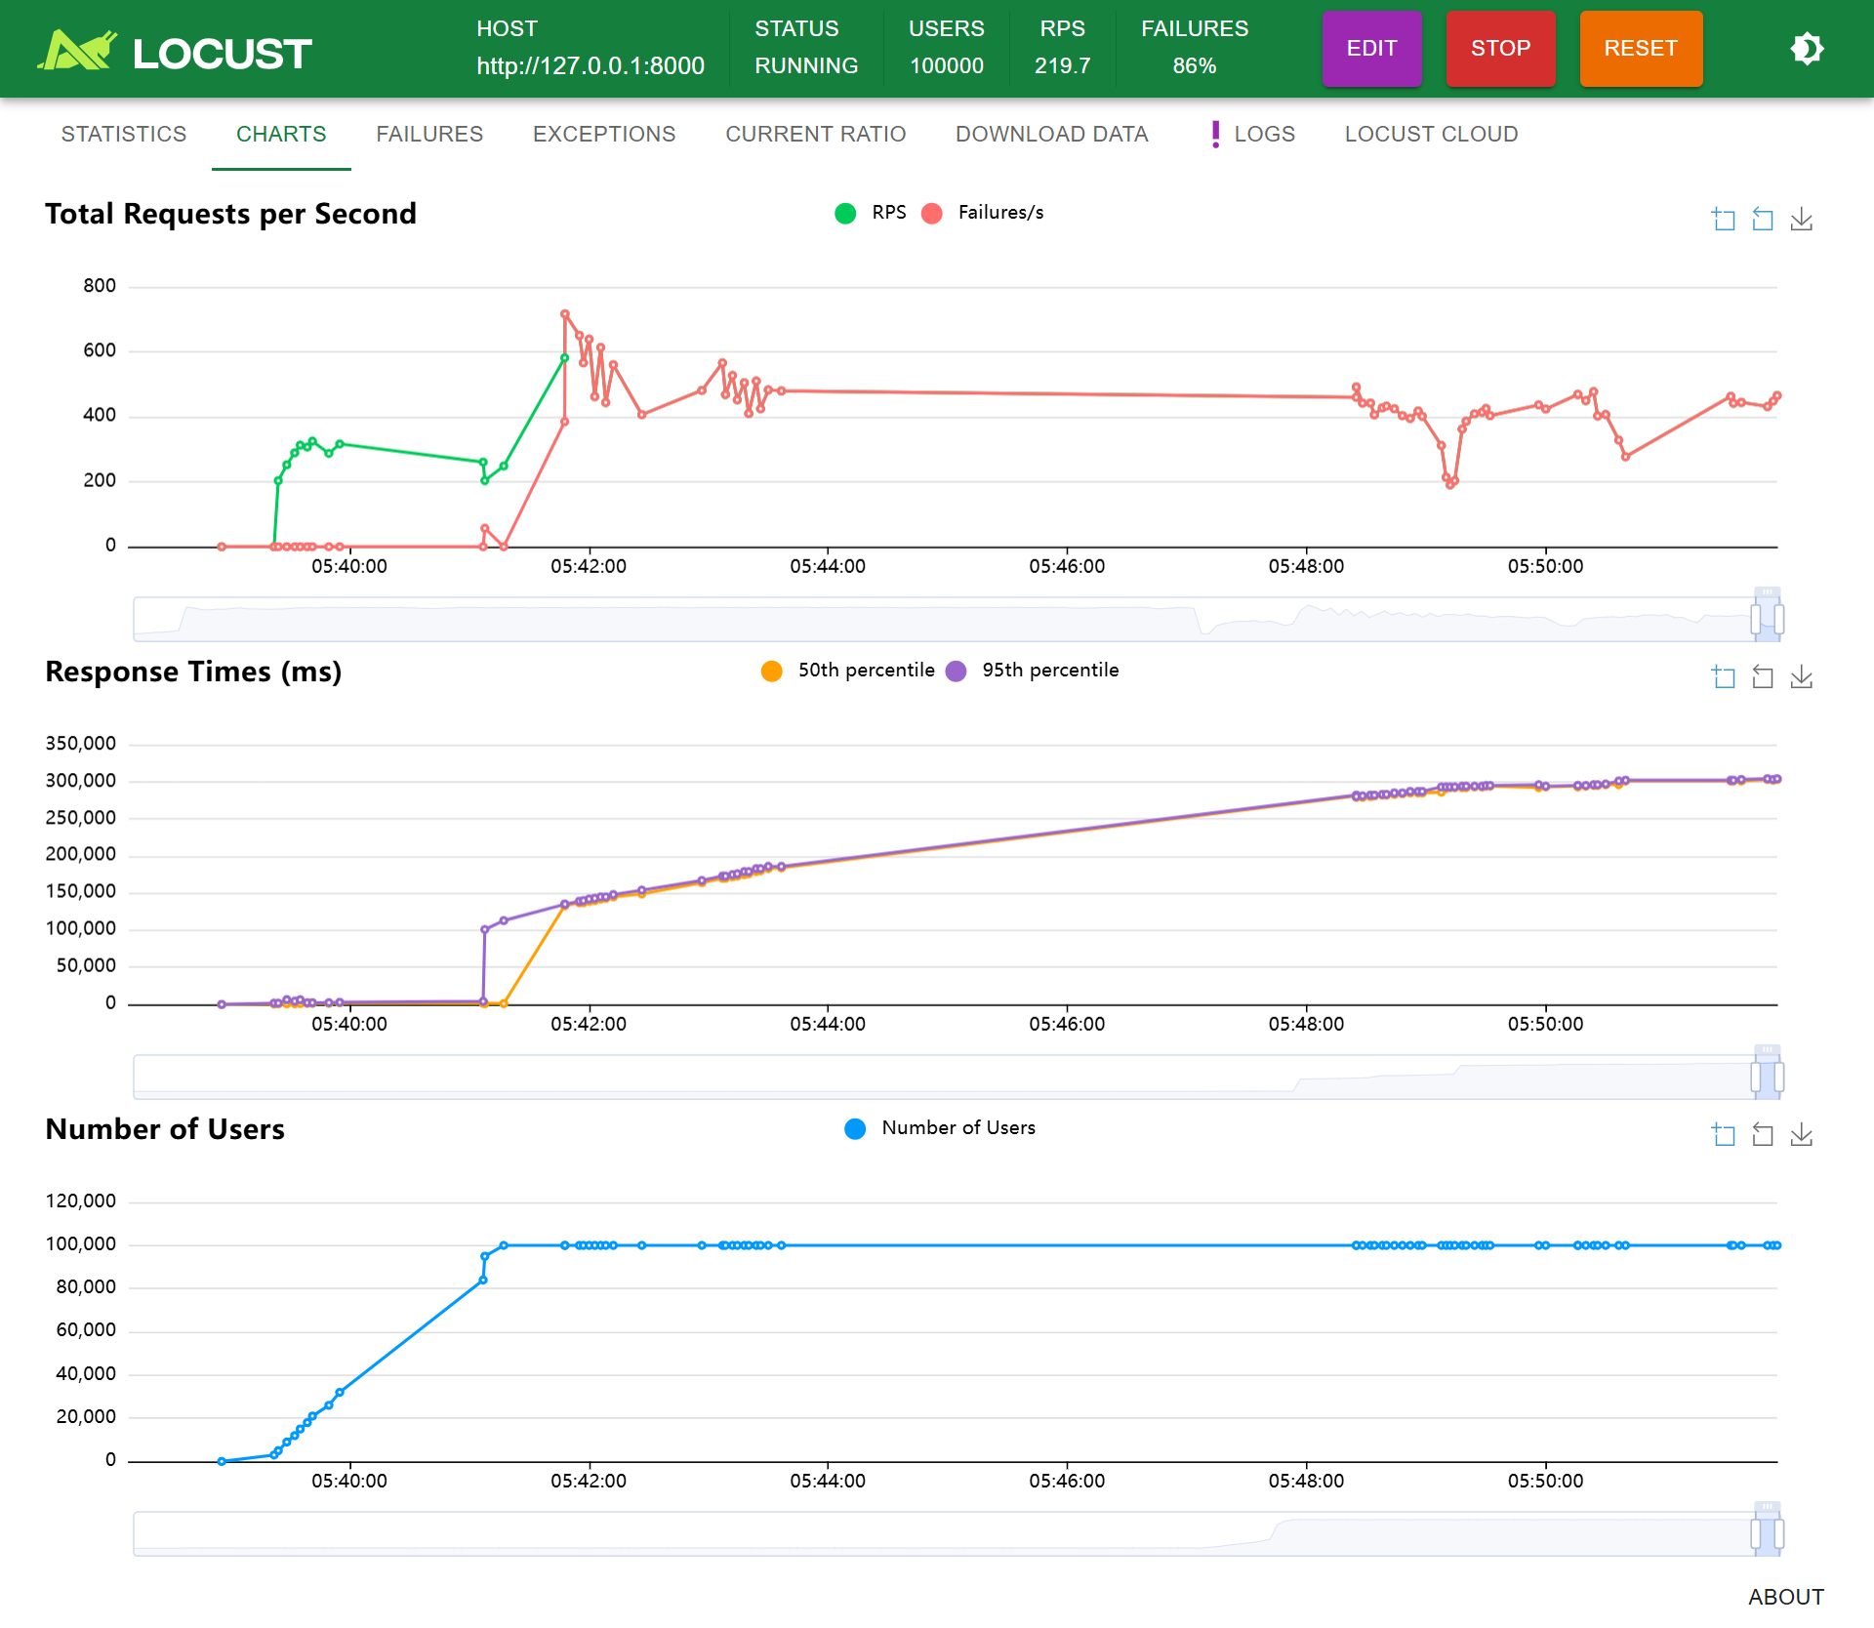Activate zoom tool on Total Requests chart
1874x1628 pixels.
point(1724,220)
